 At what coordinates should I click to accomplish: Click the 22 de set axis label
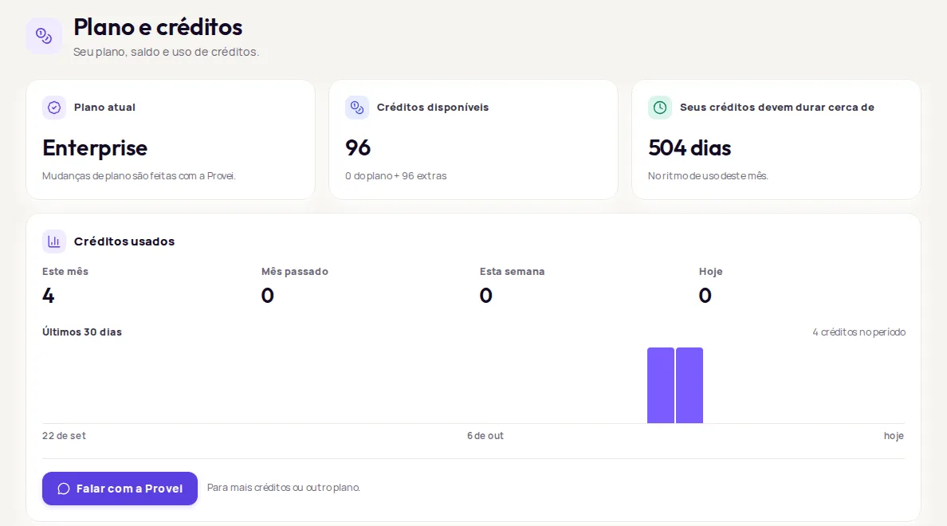pos(64,436)
